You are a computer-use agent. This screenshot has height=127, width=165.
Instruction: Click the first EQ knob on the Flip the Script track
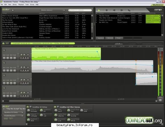(4, 58)
